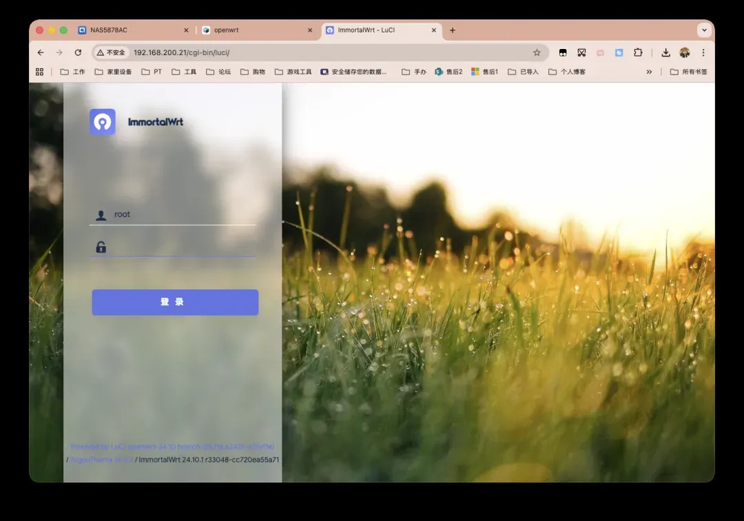Viewport: 744px width, 521px height.
Task: Open a new browser tab
Action: pyautogui.click(x=453, y=30)
